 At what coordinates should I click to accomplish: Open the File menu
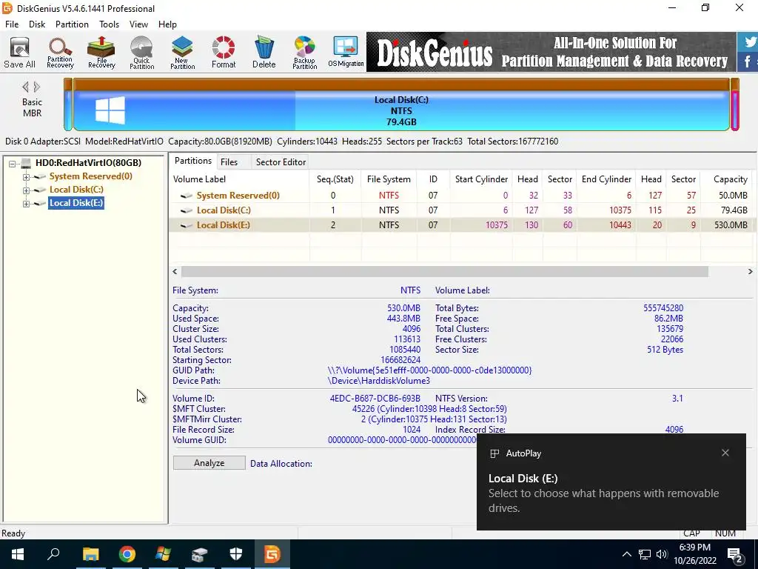click(12, 24)
